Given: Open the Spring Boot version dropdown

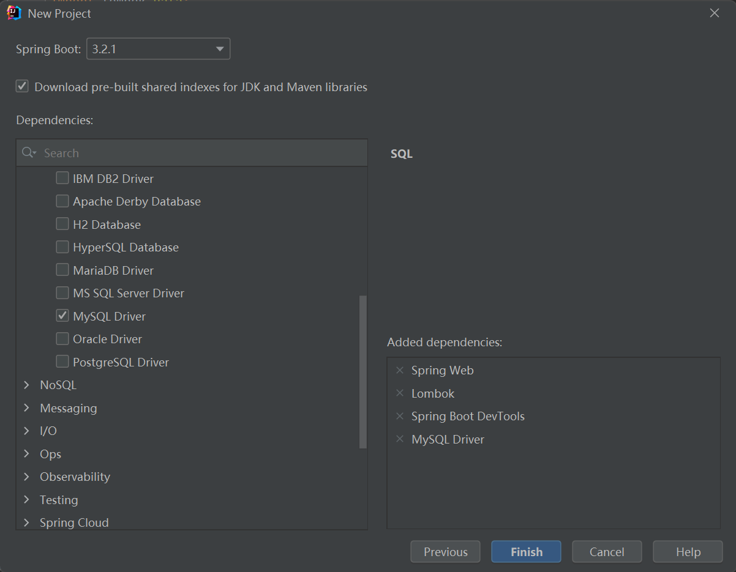Looking at the screenshot, I should point(219,49).
